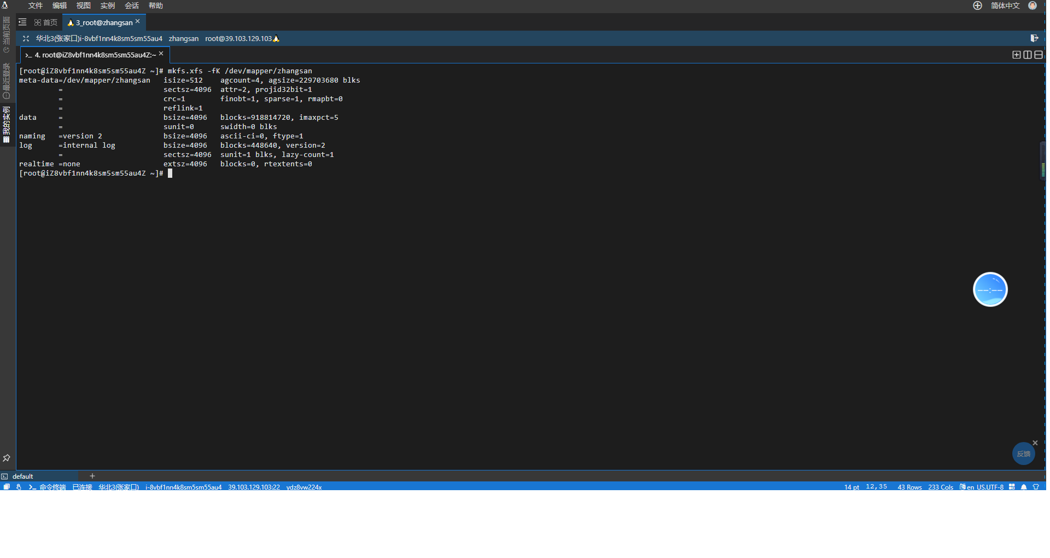Open the en_US.UTF-8 encoding selector
The height and width of the screenshot is (558, 1050).
tap(985, 487)
